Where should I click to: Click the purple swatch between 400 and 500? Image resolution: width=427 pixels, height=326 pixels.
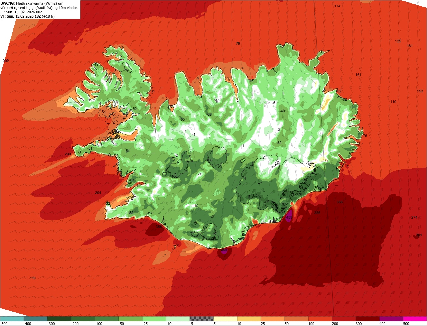(391, 319)
